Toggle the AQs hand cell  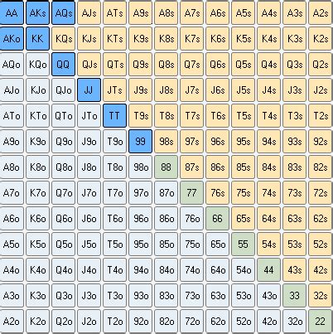click(63, 13)
